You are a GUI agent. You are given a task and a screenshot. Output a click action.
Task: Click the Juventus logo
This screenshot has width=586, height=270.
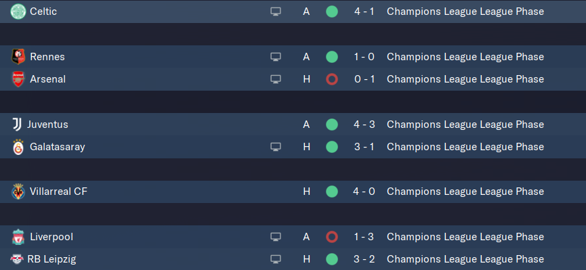17,125
